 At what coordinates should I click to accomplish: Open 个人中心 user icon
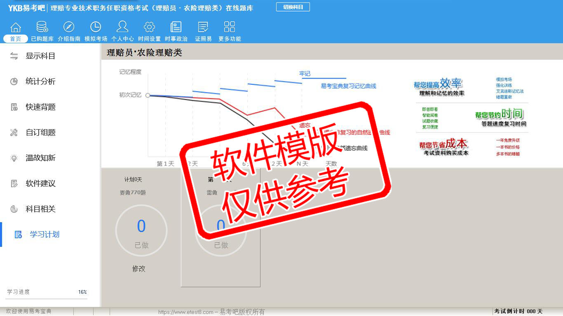pos(122,28)
